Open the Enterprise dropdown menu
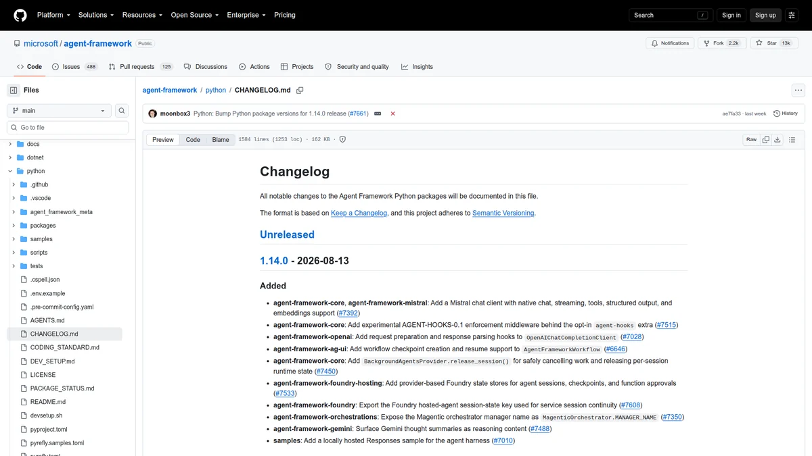 coord(246,15)
